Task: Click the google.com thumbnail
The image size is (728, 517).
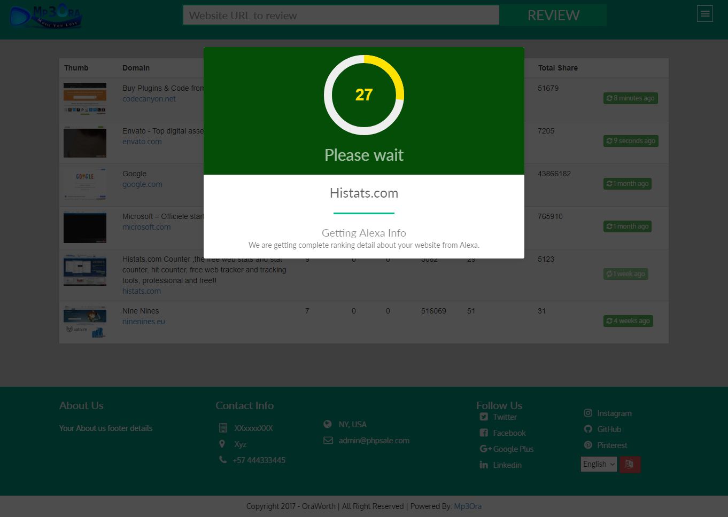Action: [85, 184]
